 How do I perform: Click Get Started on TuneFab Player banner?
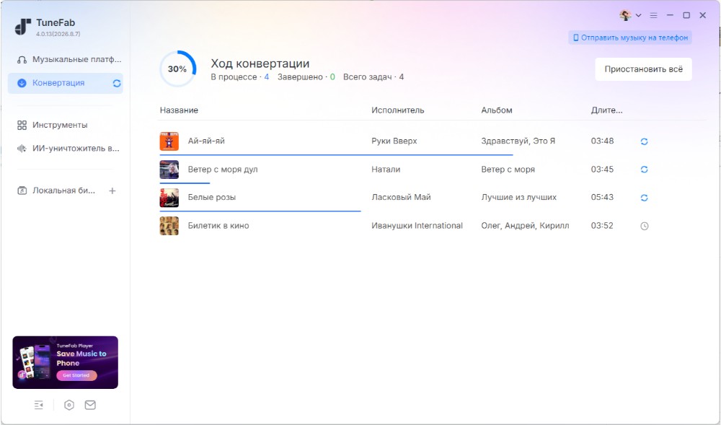point(76,375)
